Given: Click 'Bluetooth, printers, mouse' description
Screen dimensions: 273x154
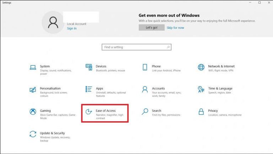Looking at the screenshot, I should coord(110,70).
